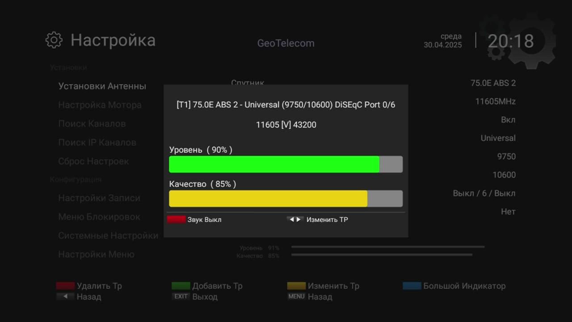The height and width of the screenshot is (322, 572).
Task: Click the Назад label next to MENU
Action: tap(320, 297)
